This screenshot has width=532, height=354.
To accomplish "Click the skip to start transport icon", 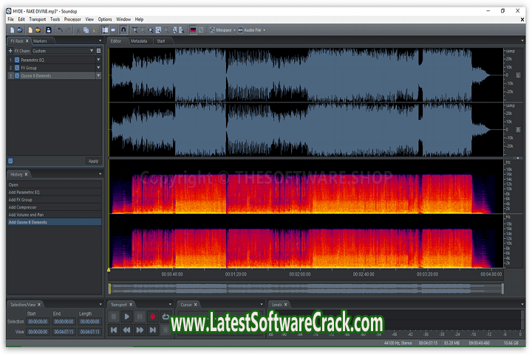I will click(x=114, y=330).
